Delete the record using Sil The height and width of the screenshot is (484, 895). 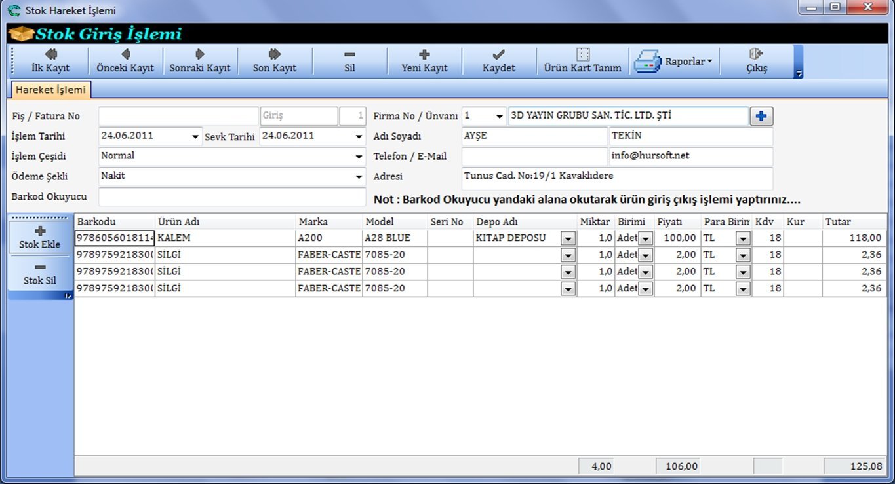point(349,61)
